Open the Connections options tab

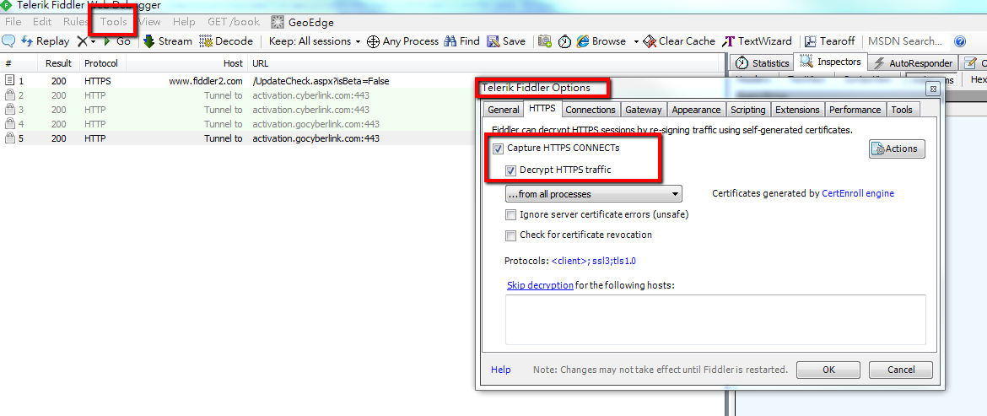tap(591, 110)
